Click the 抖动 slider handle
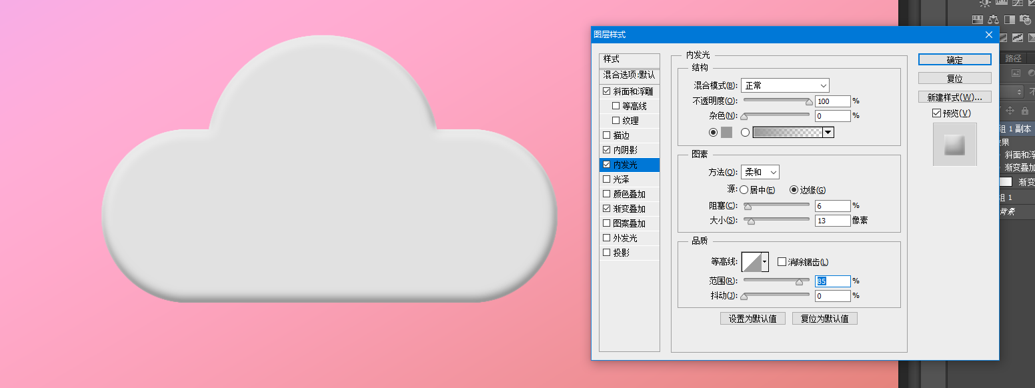This screenshot has height=388, width=1035. tap(744, 297)
